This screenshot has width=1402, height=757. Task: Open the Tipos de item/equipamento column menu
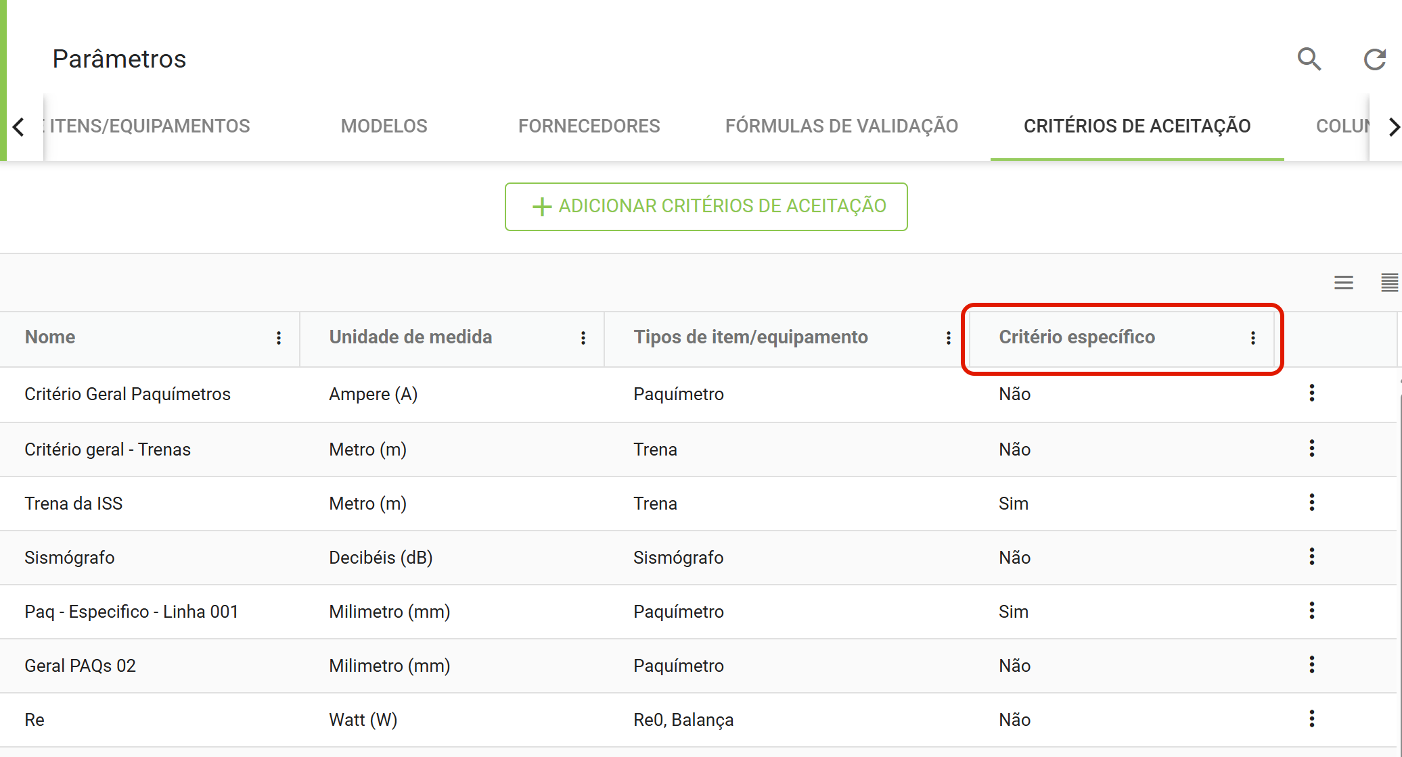pos(949,338)
